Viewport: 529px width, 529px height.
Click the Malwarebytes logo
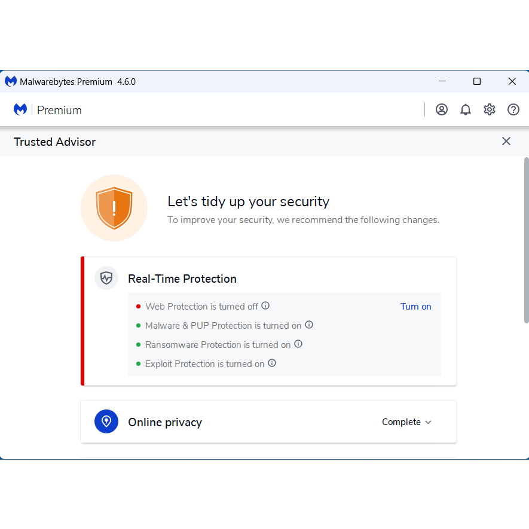click(20, 109)
